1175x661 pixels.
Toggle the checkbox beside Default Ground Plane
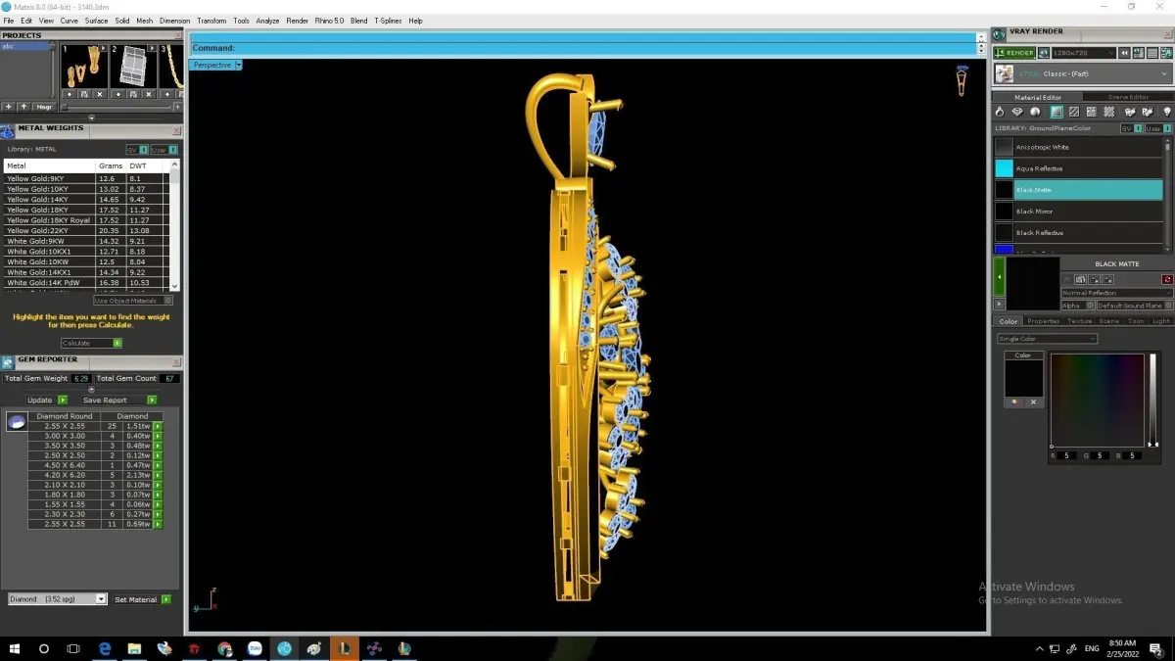(1167, 306)
